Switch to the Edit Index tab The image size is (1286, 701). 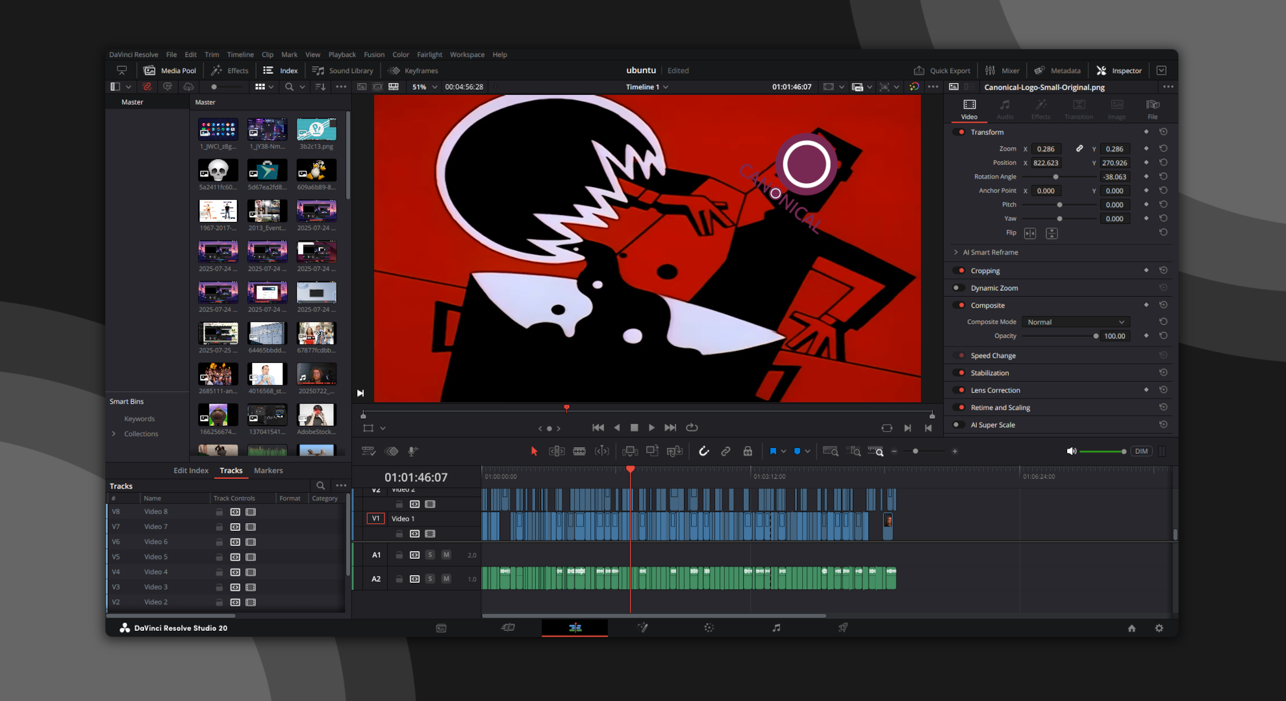(191, 471)
